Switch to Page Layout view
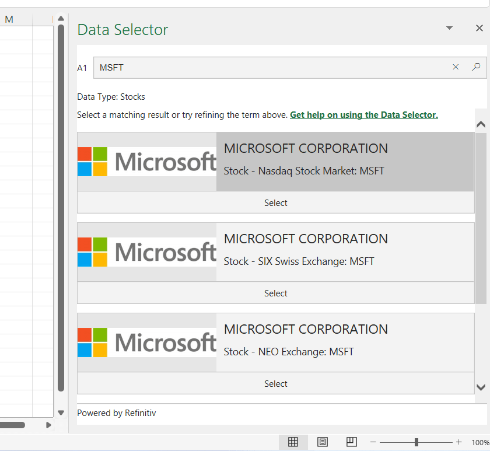 coord(322,442)
